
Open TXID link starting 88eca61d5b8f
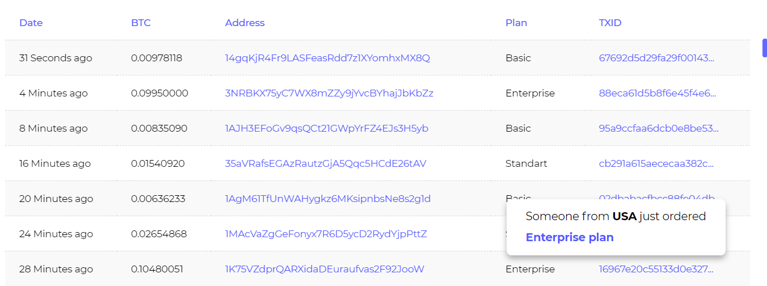click(x=658, y=93)
